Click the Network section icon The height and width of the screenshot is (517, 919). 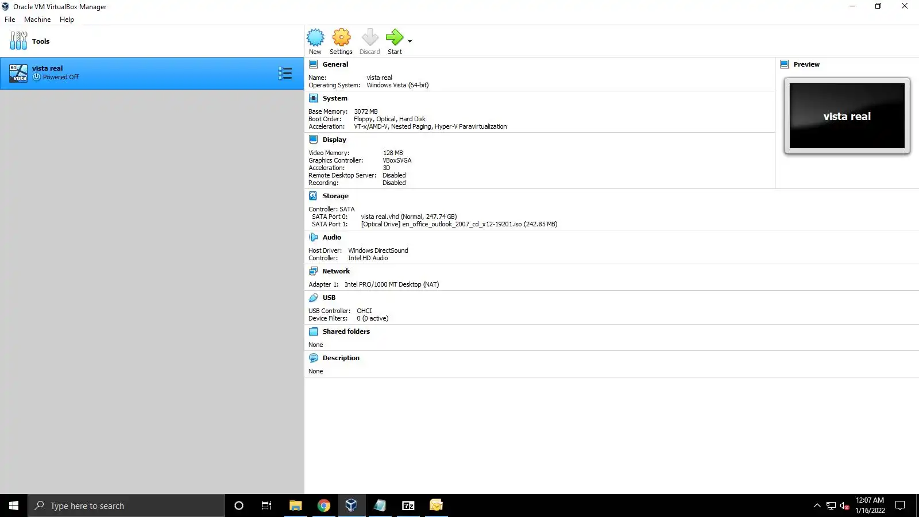pos(314,271)
